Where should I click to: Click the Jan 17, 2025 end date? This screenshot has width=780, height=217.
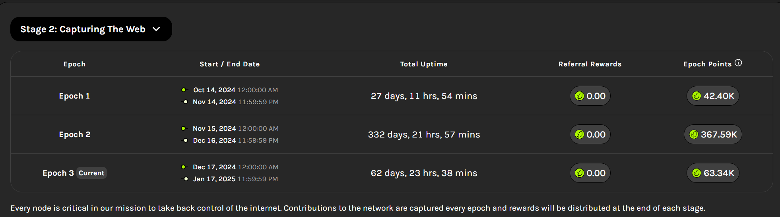(x=214, y=179)
